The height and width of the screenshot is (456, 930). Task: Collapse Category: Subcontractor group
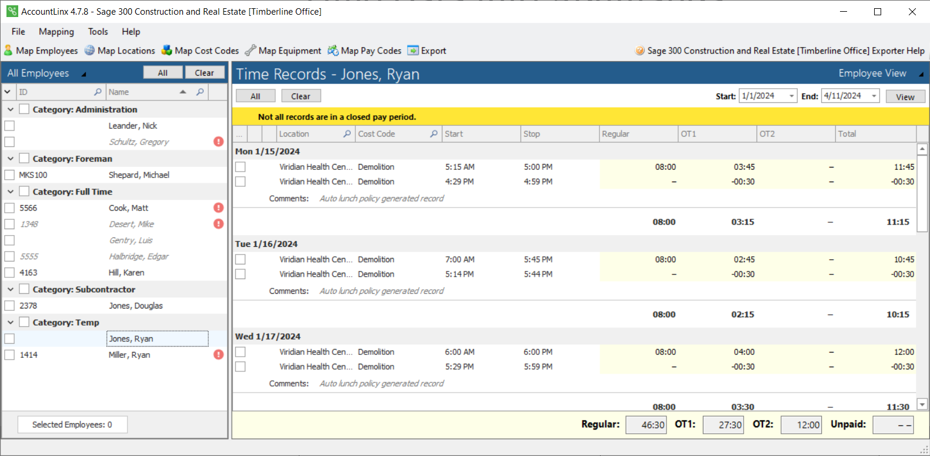(x=11, y=289)
